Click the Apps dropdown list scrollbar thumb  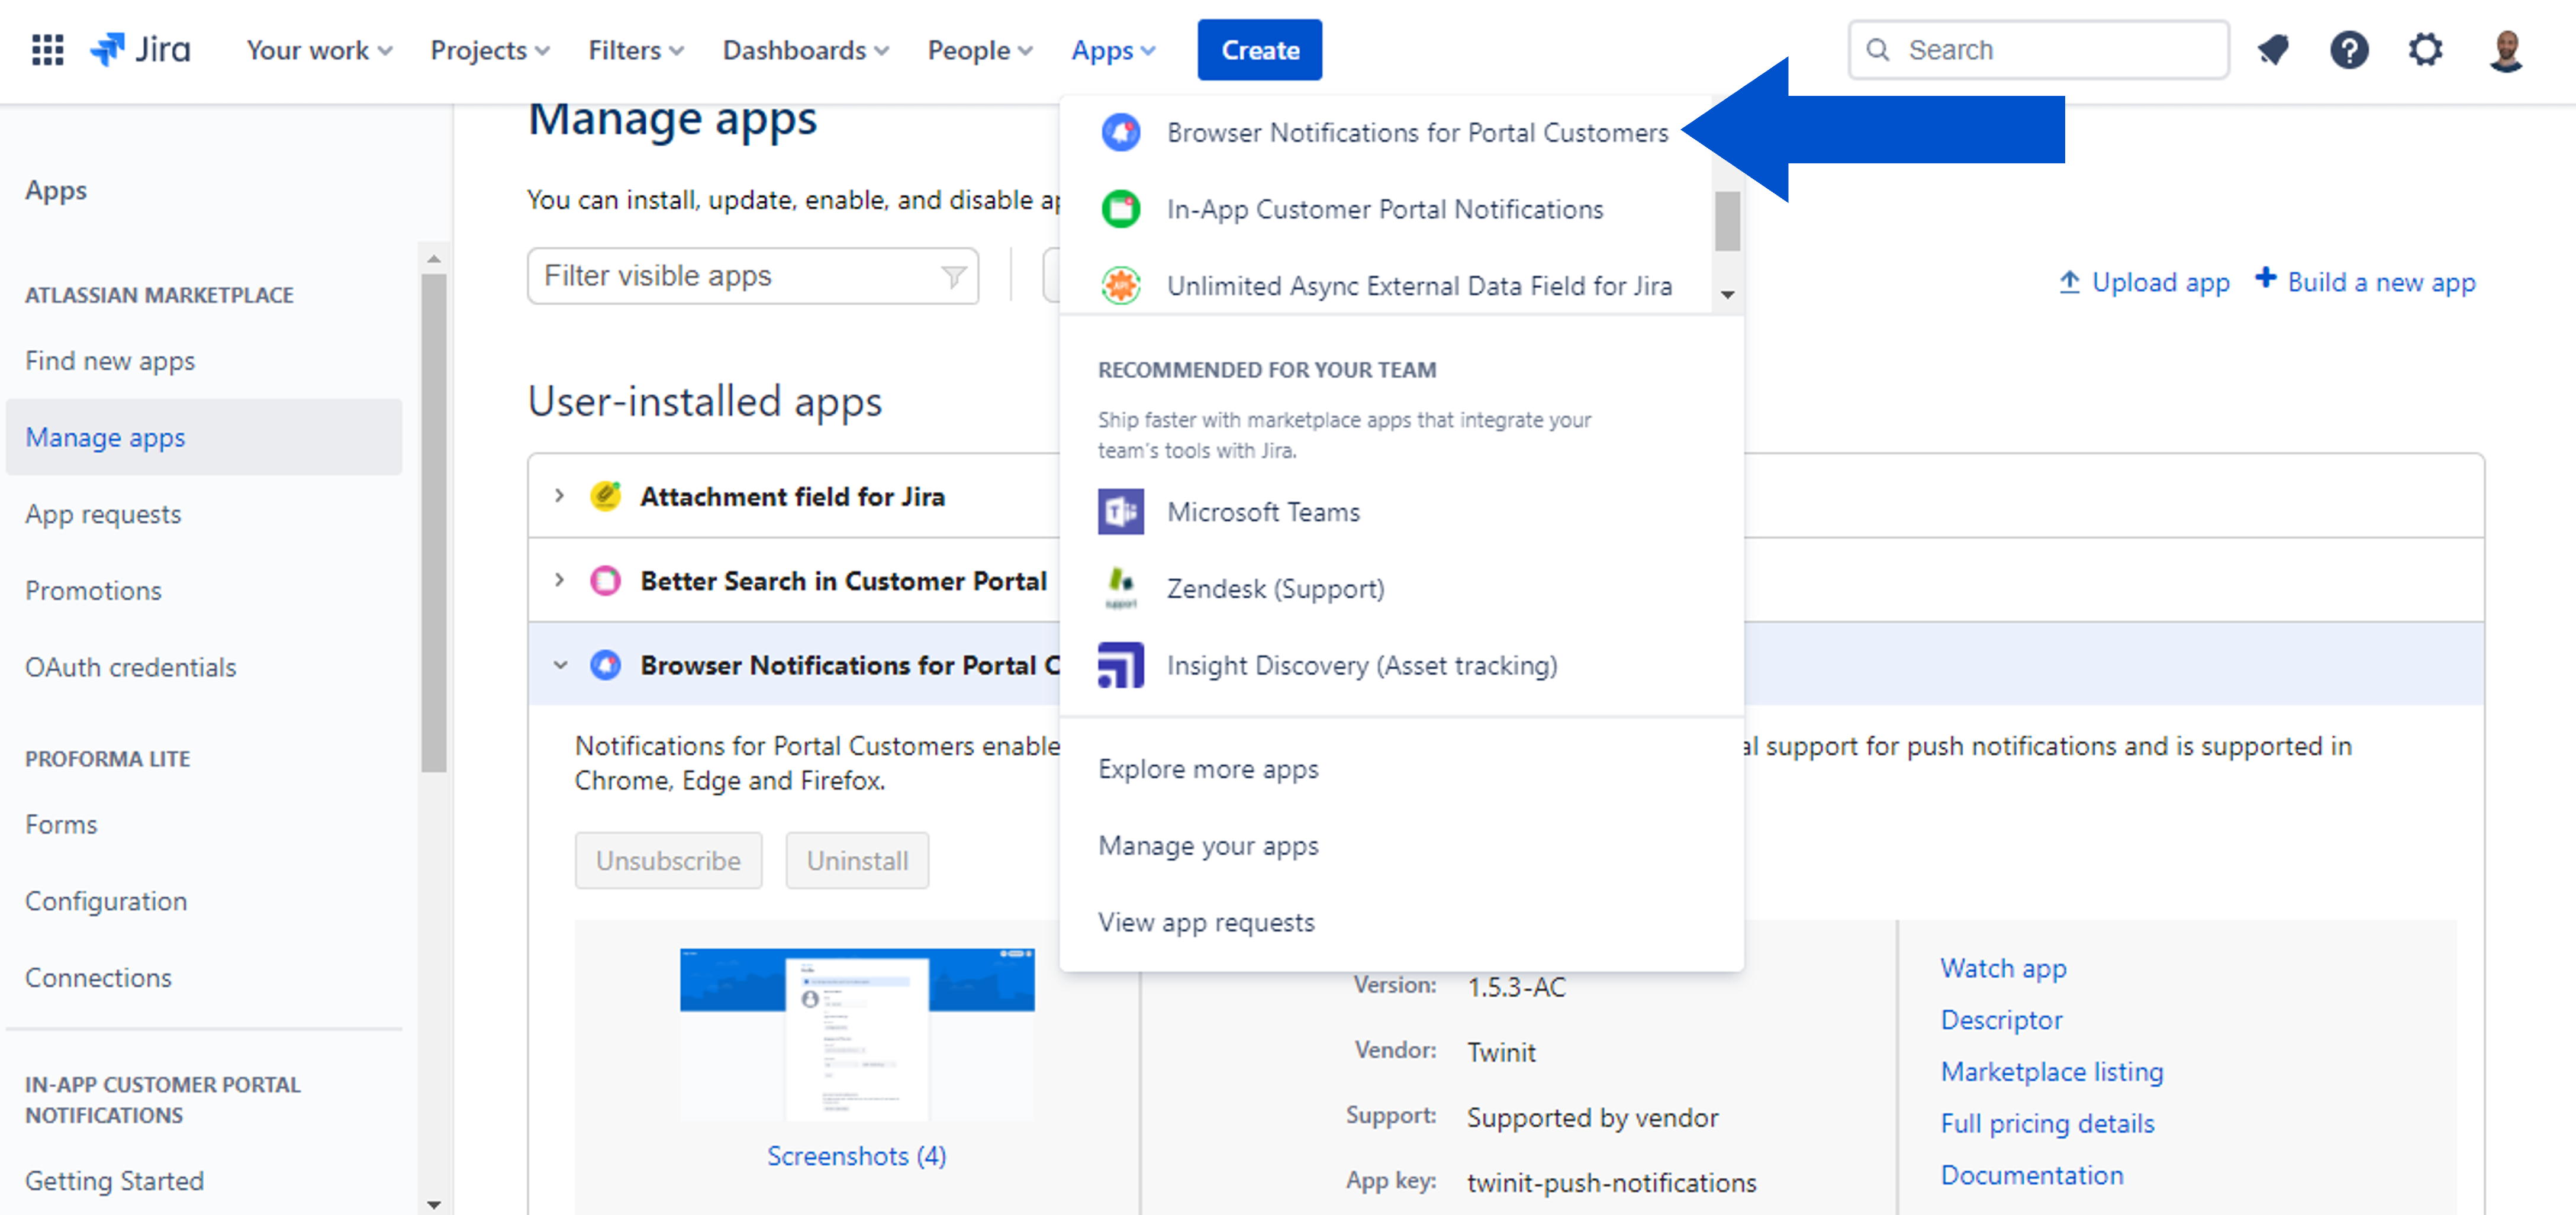[x=1727, y=221]
